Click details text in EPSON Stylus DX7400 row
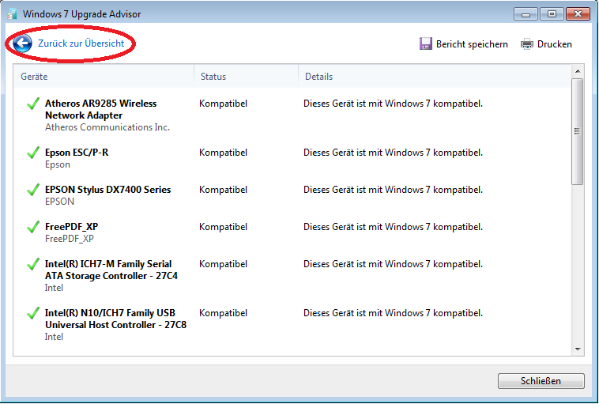 pyautogui.click(x=393, y=190)
